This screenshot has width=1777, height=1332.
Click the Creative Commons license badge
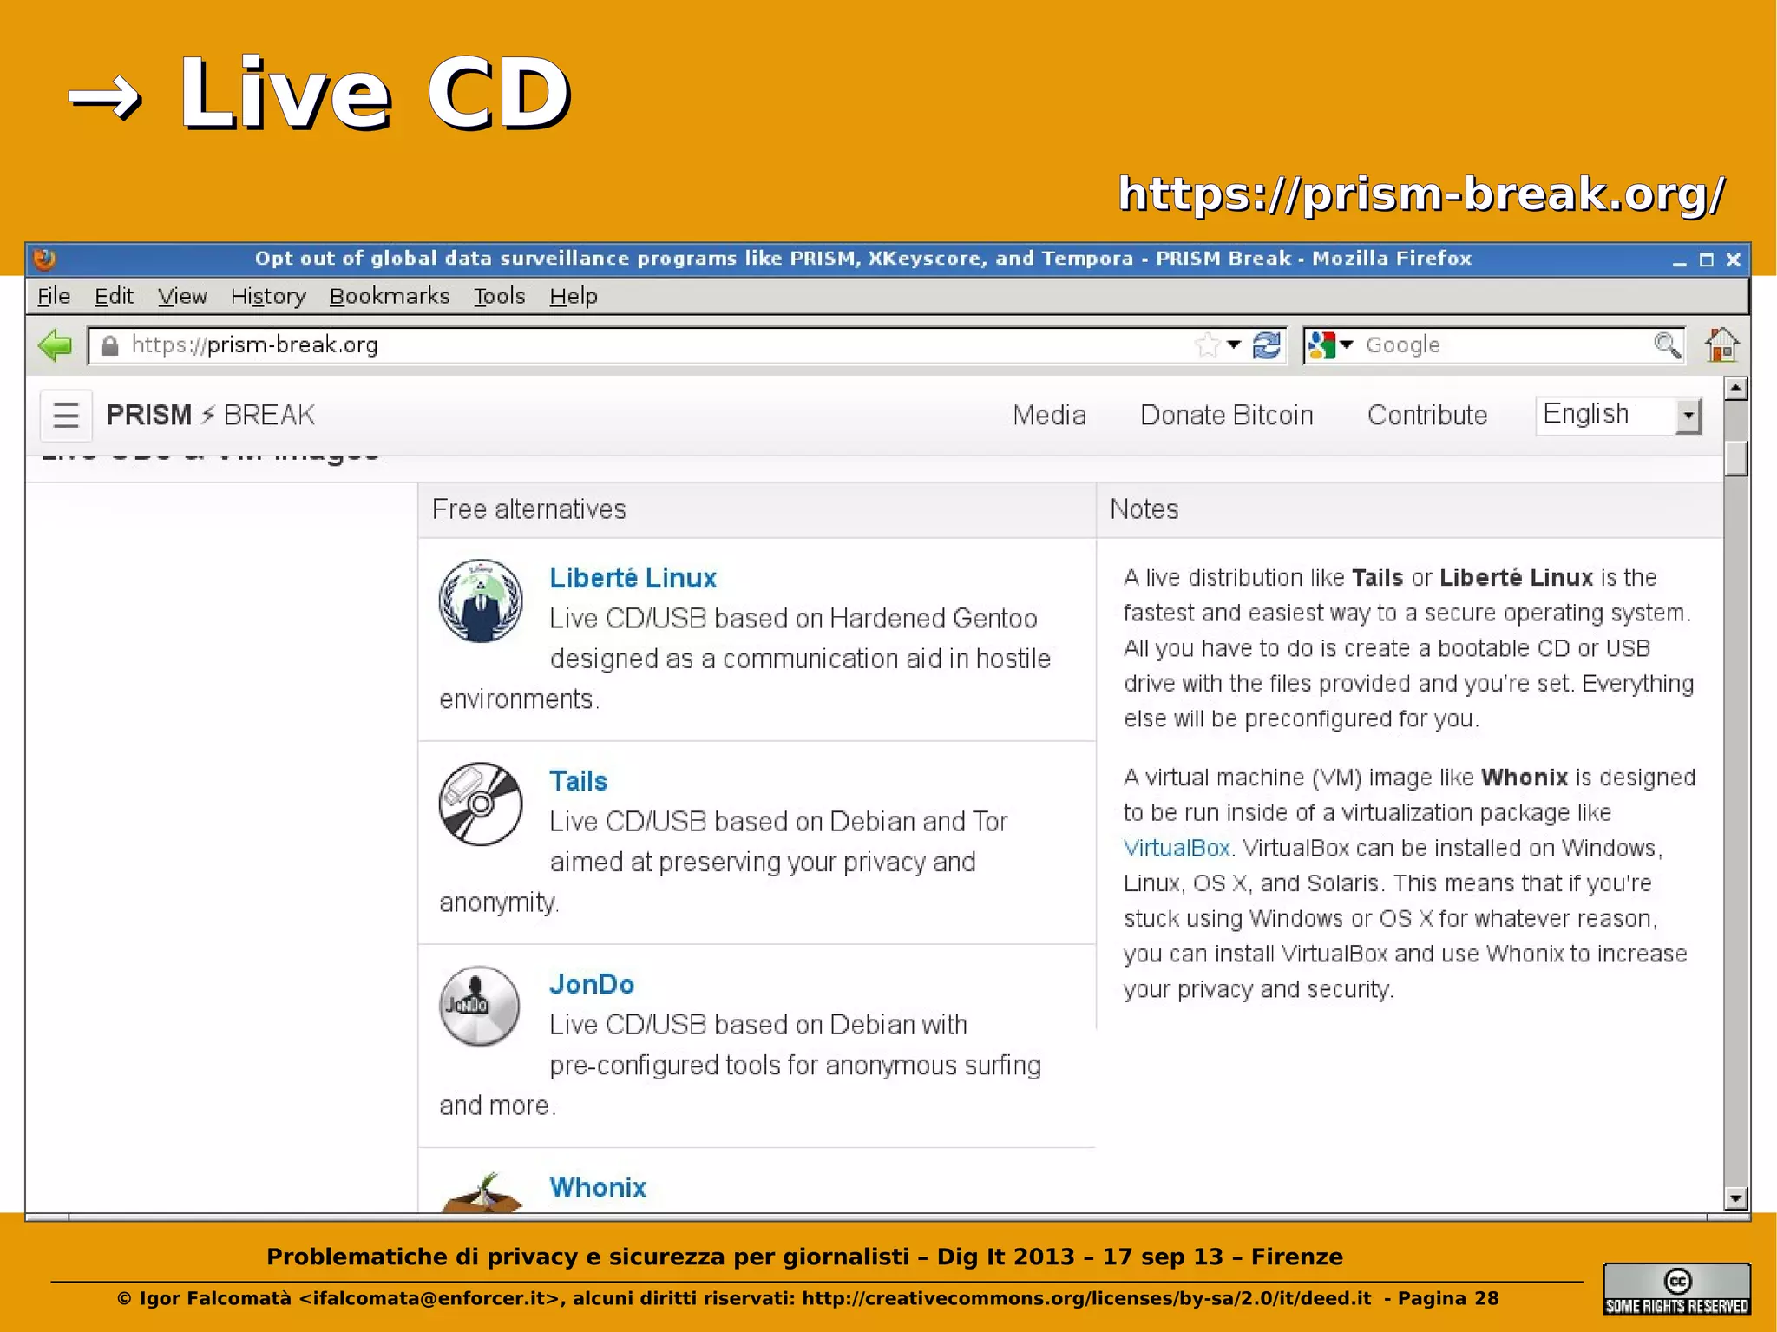pyautogui.click(x=1676, y=1289)
